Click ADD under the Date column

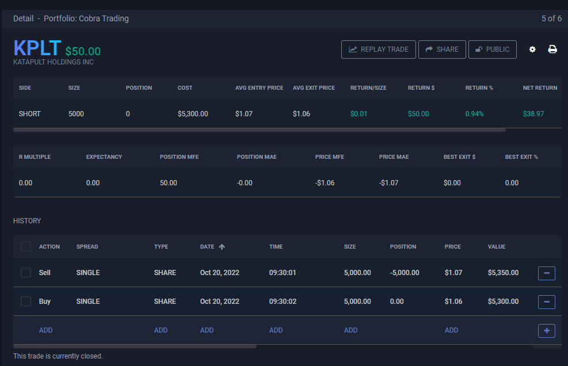(207, 330)
